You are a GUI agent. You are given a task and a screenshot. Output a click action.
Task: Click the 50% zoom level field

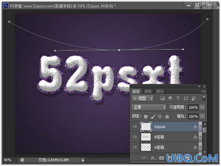7,160
